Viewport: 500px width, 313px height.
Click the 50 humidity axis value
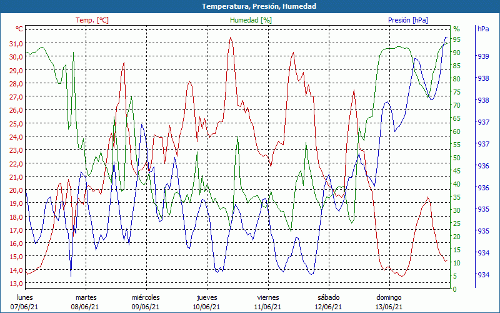(457, 158)
